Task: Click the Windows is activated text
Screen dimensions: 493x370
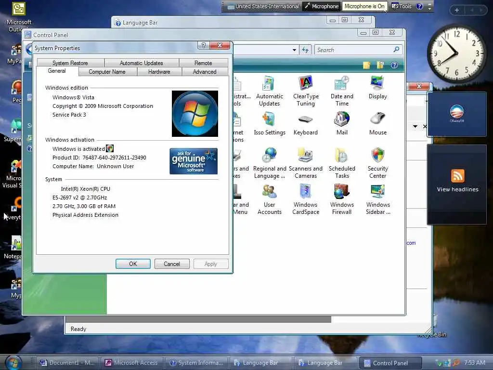Action: 78,149
